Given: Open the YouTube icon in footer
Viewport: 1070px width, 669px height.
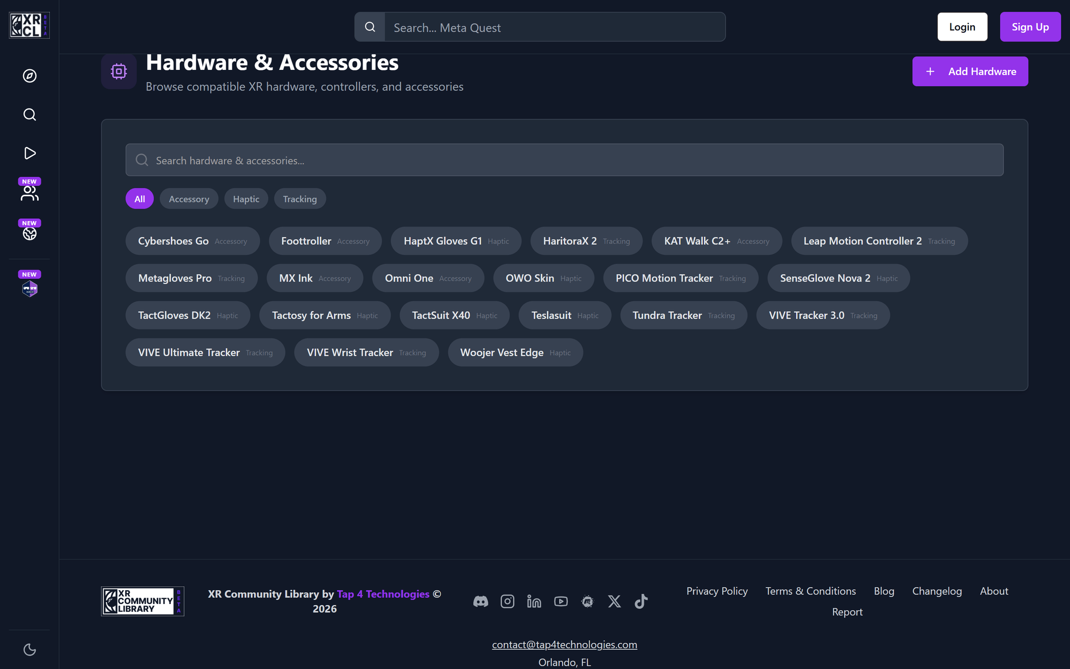Looking at the screenshot, I should pos(561,602).
